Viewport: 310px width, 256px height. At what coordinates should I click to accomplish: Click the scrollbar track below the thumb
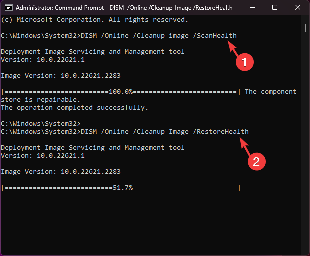point(305,150)
